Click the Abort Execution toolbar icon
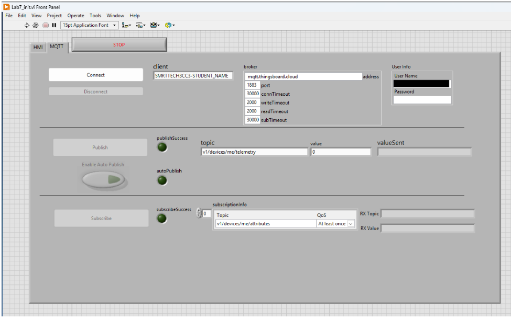Viewport: 511px width, 319px height. [46, 25]
